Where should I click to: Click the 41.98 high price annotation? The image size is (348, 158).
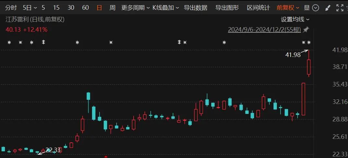[x=293, y=55]
